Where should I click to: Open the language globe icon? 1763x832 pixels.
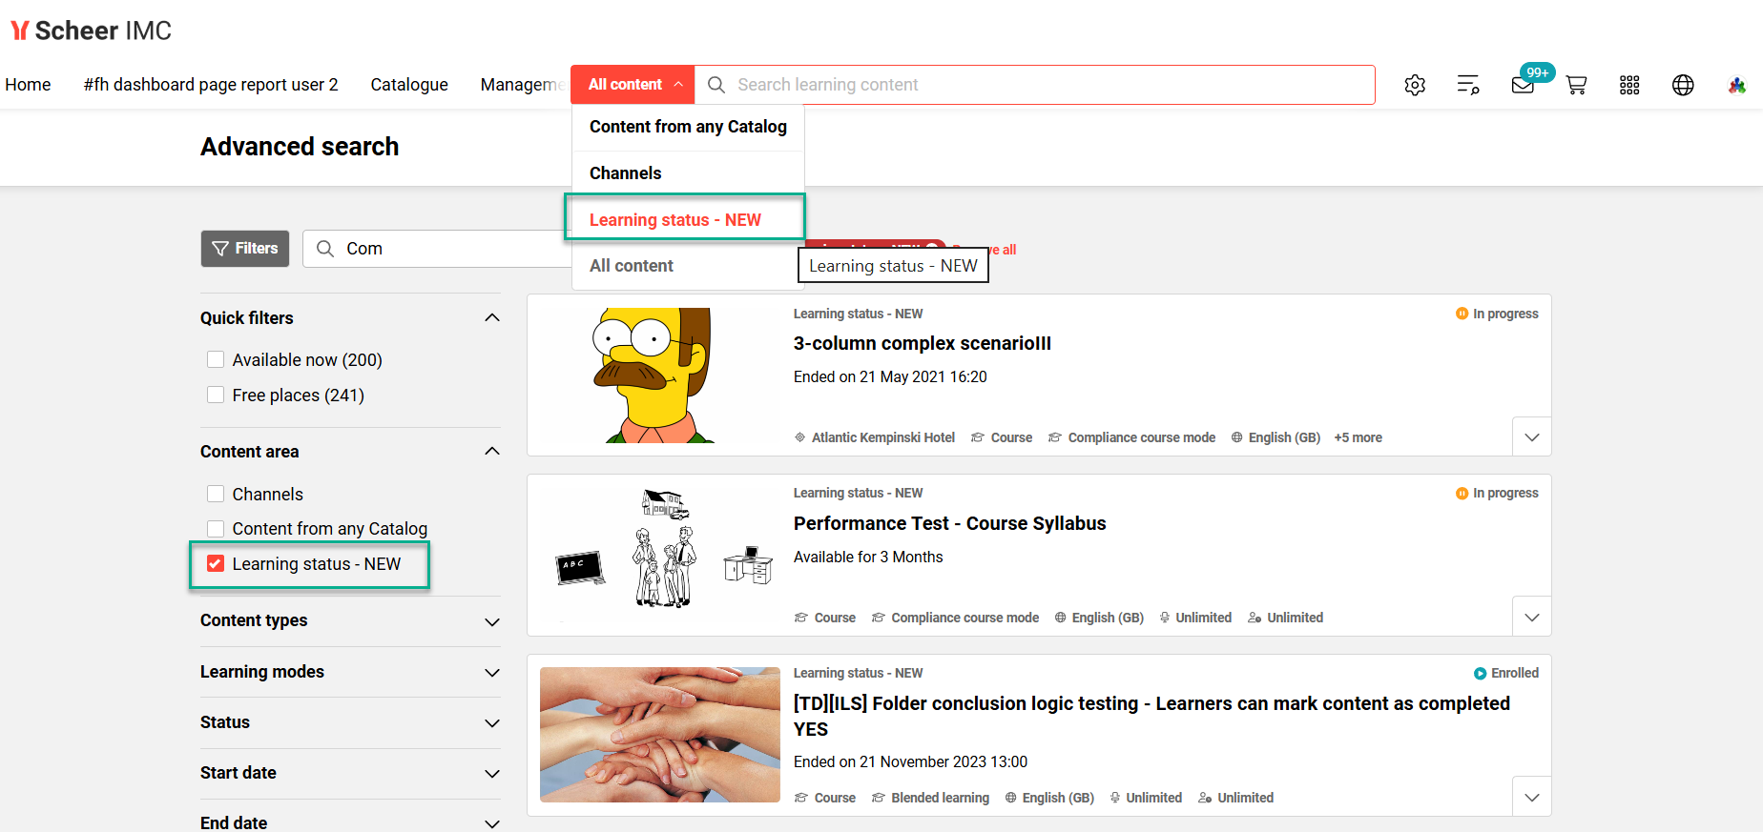1683,85
